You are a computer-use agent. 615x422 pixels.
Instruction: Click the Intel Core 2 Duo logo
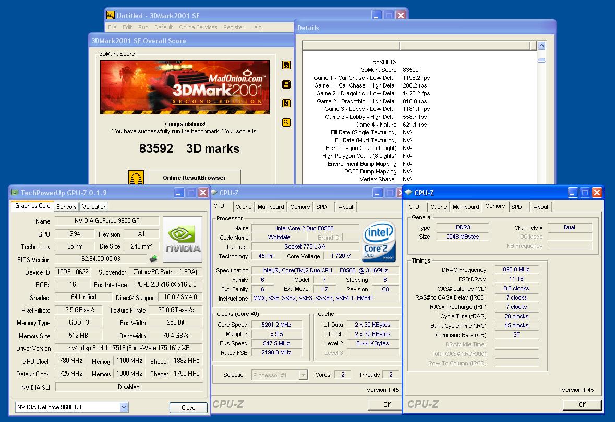[x=379, y=242]
